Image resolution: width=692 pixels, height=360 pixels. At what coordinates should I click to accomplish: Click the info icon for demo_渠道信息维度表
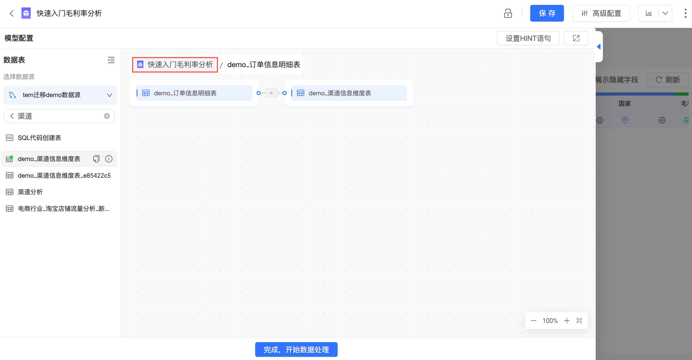click(109, 159)
